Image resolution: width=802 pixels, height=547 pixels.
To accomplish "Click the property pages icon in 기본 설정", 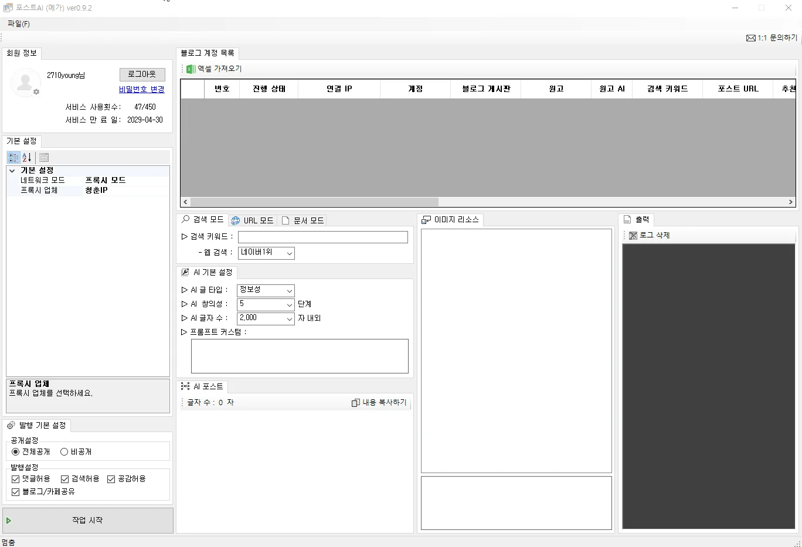I will click(x=44, y=157).
